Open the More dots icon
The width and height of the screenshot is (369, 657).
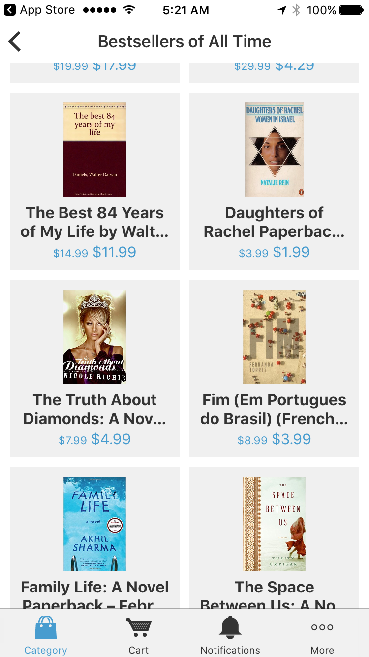click(x=322, y=627)
